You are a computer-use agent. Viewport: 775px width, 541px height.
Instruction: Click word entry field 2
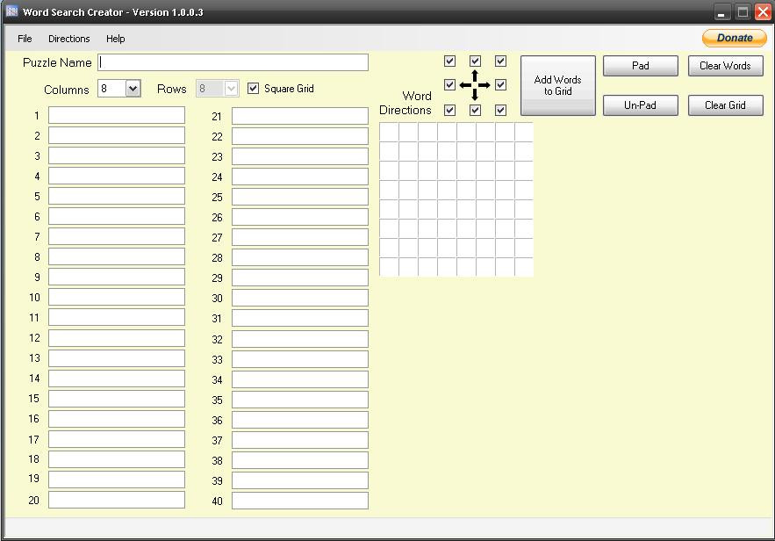point(117,135)
